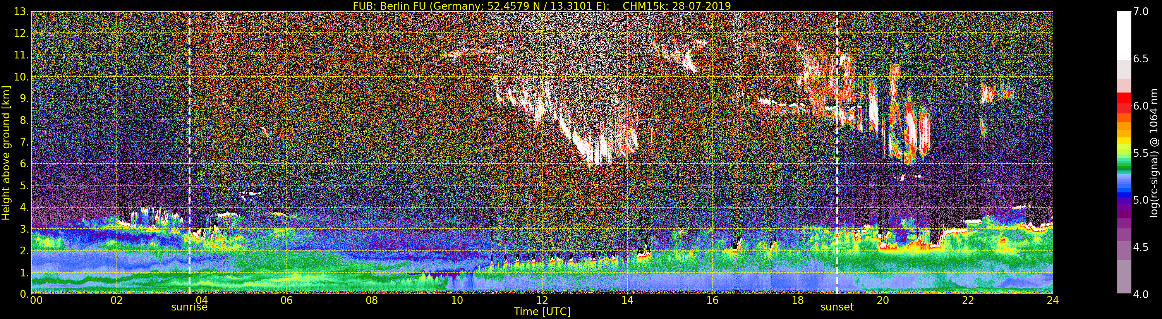Click the "12" tick on the time axis
The height and width of the screenshot is (319, 1162).
(542, 300)
